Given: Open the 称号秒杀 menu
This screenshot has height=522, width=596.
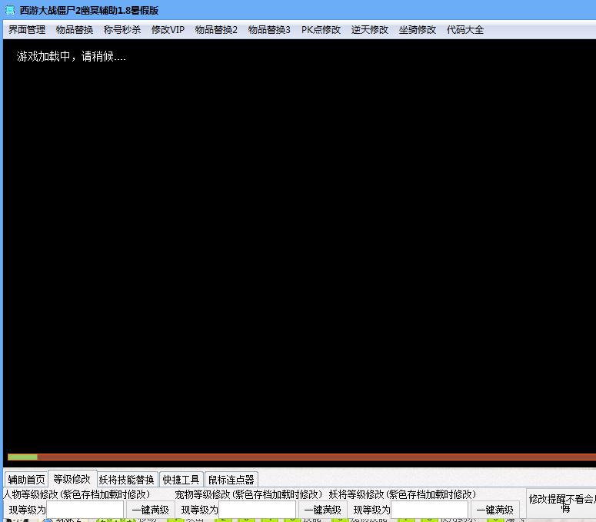Looking at the screenshot, I should coord(122,30).
